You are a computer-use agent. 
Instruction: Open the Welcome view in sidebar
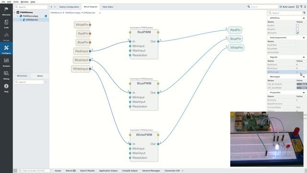pos(6,11)
